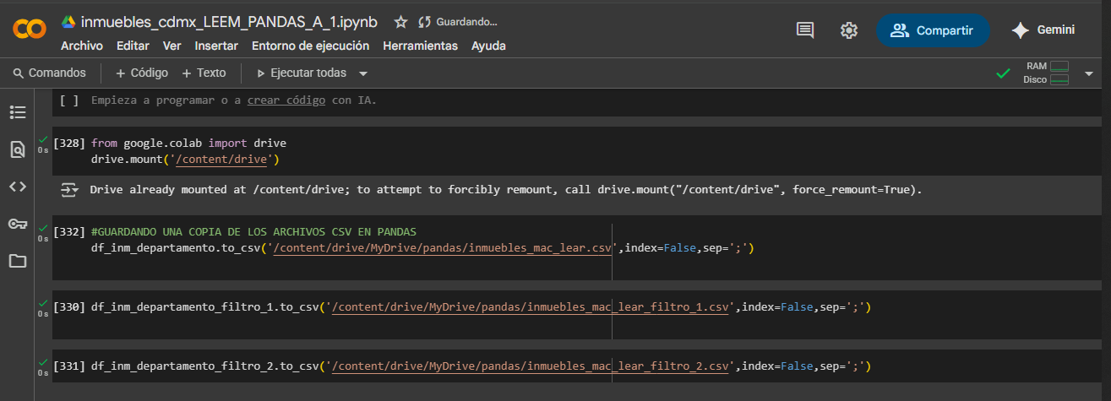
Task: Open the comments panel icon
Action: coord(805,30)
